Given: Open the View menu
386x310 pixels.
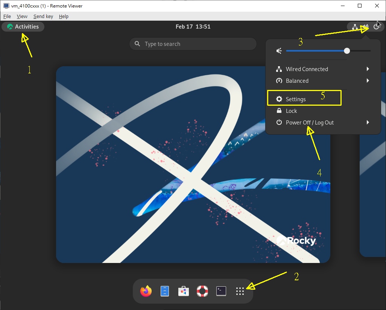Looking at the screenshot, I should pyautogui.click(x=22, y=17).
